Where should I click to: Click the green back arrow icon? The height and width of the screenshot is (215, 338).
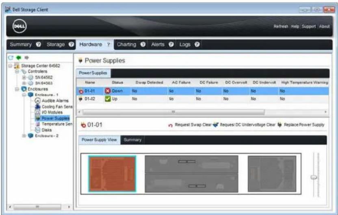(19, 58)
